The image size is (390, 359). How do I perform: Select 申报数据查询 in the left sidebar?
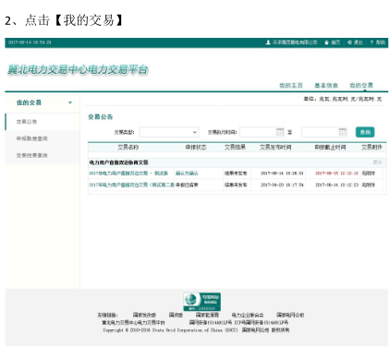click(x=31, y=138)
